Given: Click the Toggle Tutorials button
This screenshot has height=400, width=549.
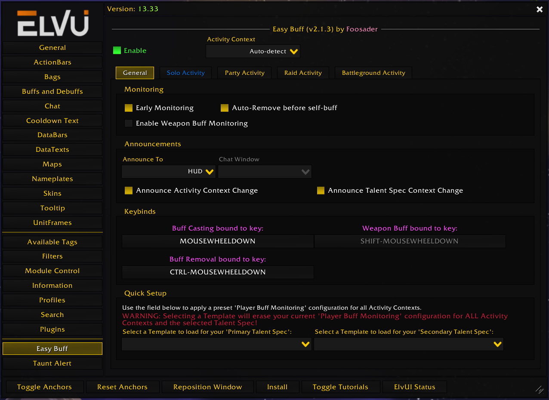Looking at the screenshot, I should click(x=341, y=387).
